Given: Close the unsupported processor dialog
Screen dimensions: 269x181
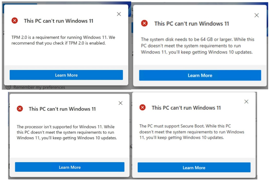Looking at the screenshot, I should (x=121, y=103).
